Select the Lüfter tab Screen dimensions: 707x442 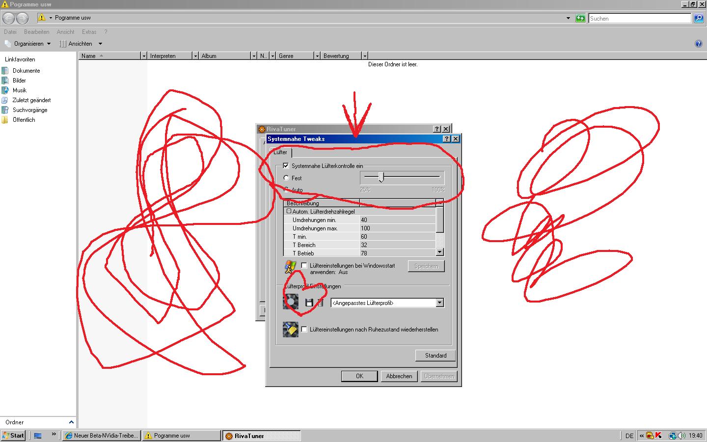click(280, 152)
